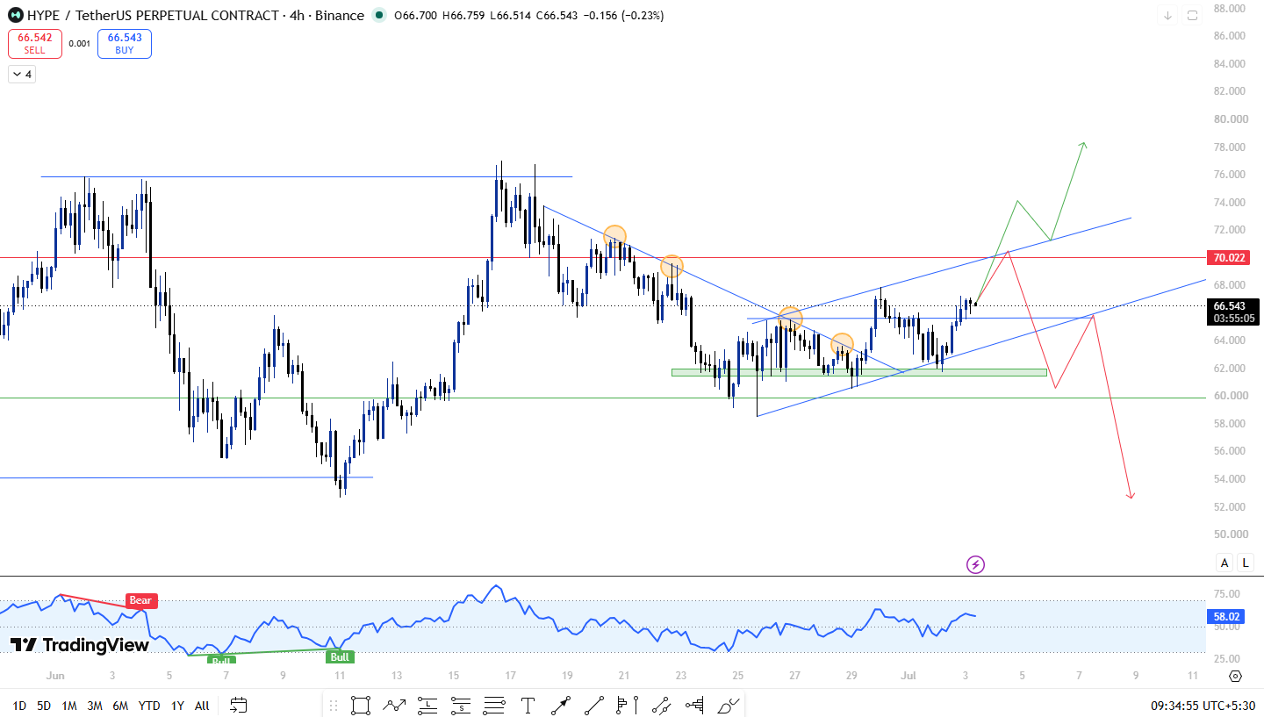Click the green support zone rectangle

point(859,372)
